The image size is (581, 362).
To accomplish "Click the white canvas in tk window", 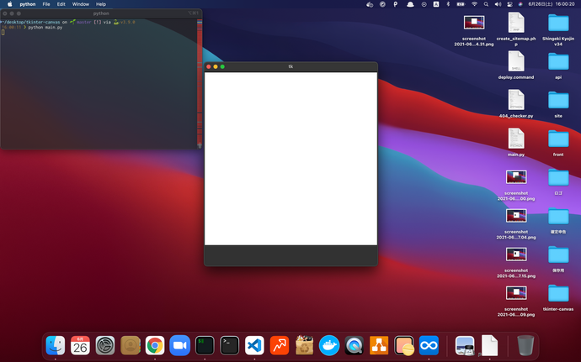I will click(290, 159).
